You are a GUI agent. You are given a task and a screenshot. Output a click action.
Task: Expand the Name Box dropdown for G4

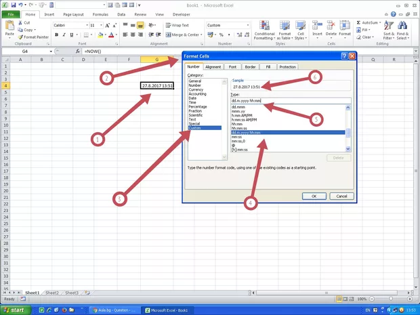[51, 51]
